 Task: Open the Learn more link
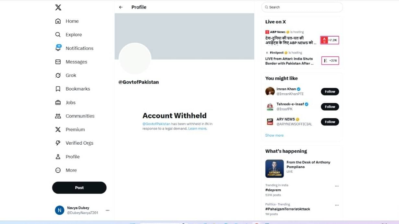pyautogui.click(x=197, y=128)
